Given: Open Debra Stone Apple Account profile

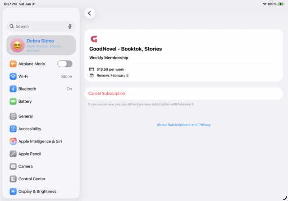Looking at the screenshot, I should coord(45,45).
